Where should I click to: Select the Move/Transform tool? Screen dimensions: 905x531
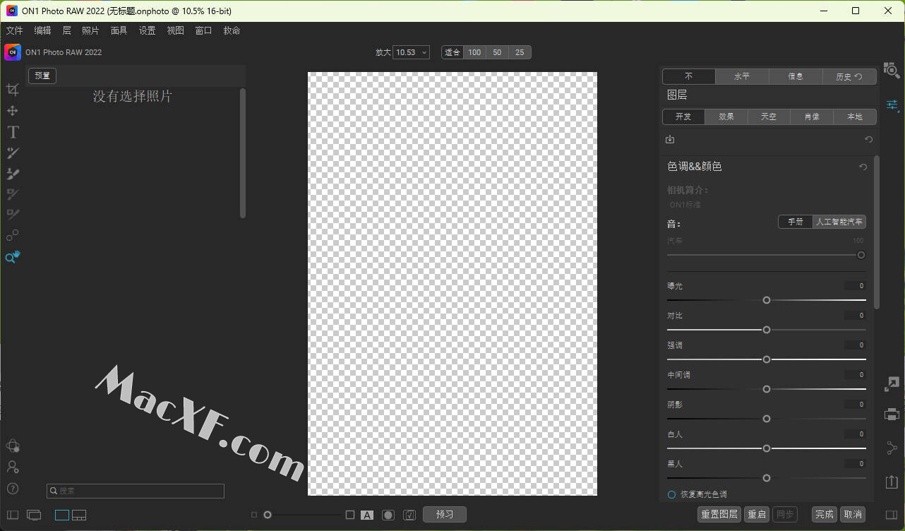[13, 111]
